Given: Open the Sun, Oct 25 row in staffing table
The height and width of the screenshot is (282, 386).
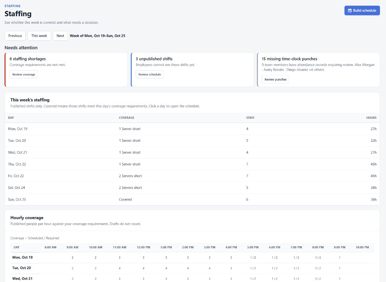Looking at the screenshot, I should 192,199.
